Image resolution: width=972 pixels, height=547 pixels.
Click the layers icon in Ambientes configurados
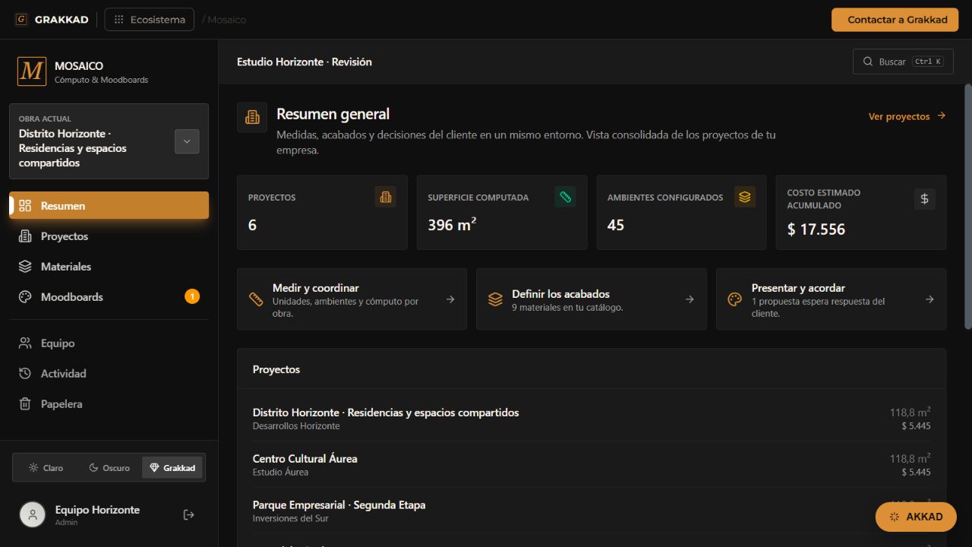click(745, 198)
